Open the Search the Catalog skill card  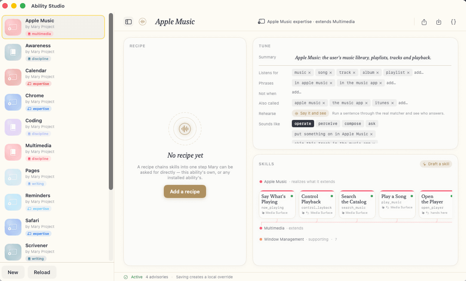pyautogui.click(x=357, y=205)
